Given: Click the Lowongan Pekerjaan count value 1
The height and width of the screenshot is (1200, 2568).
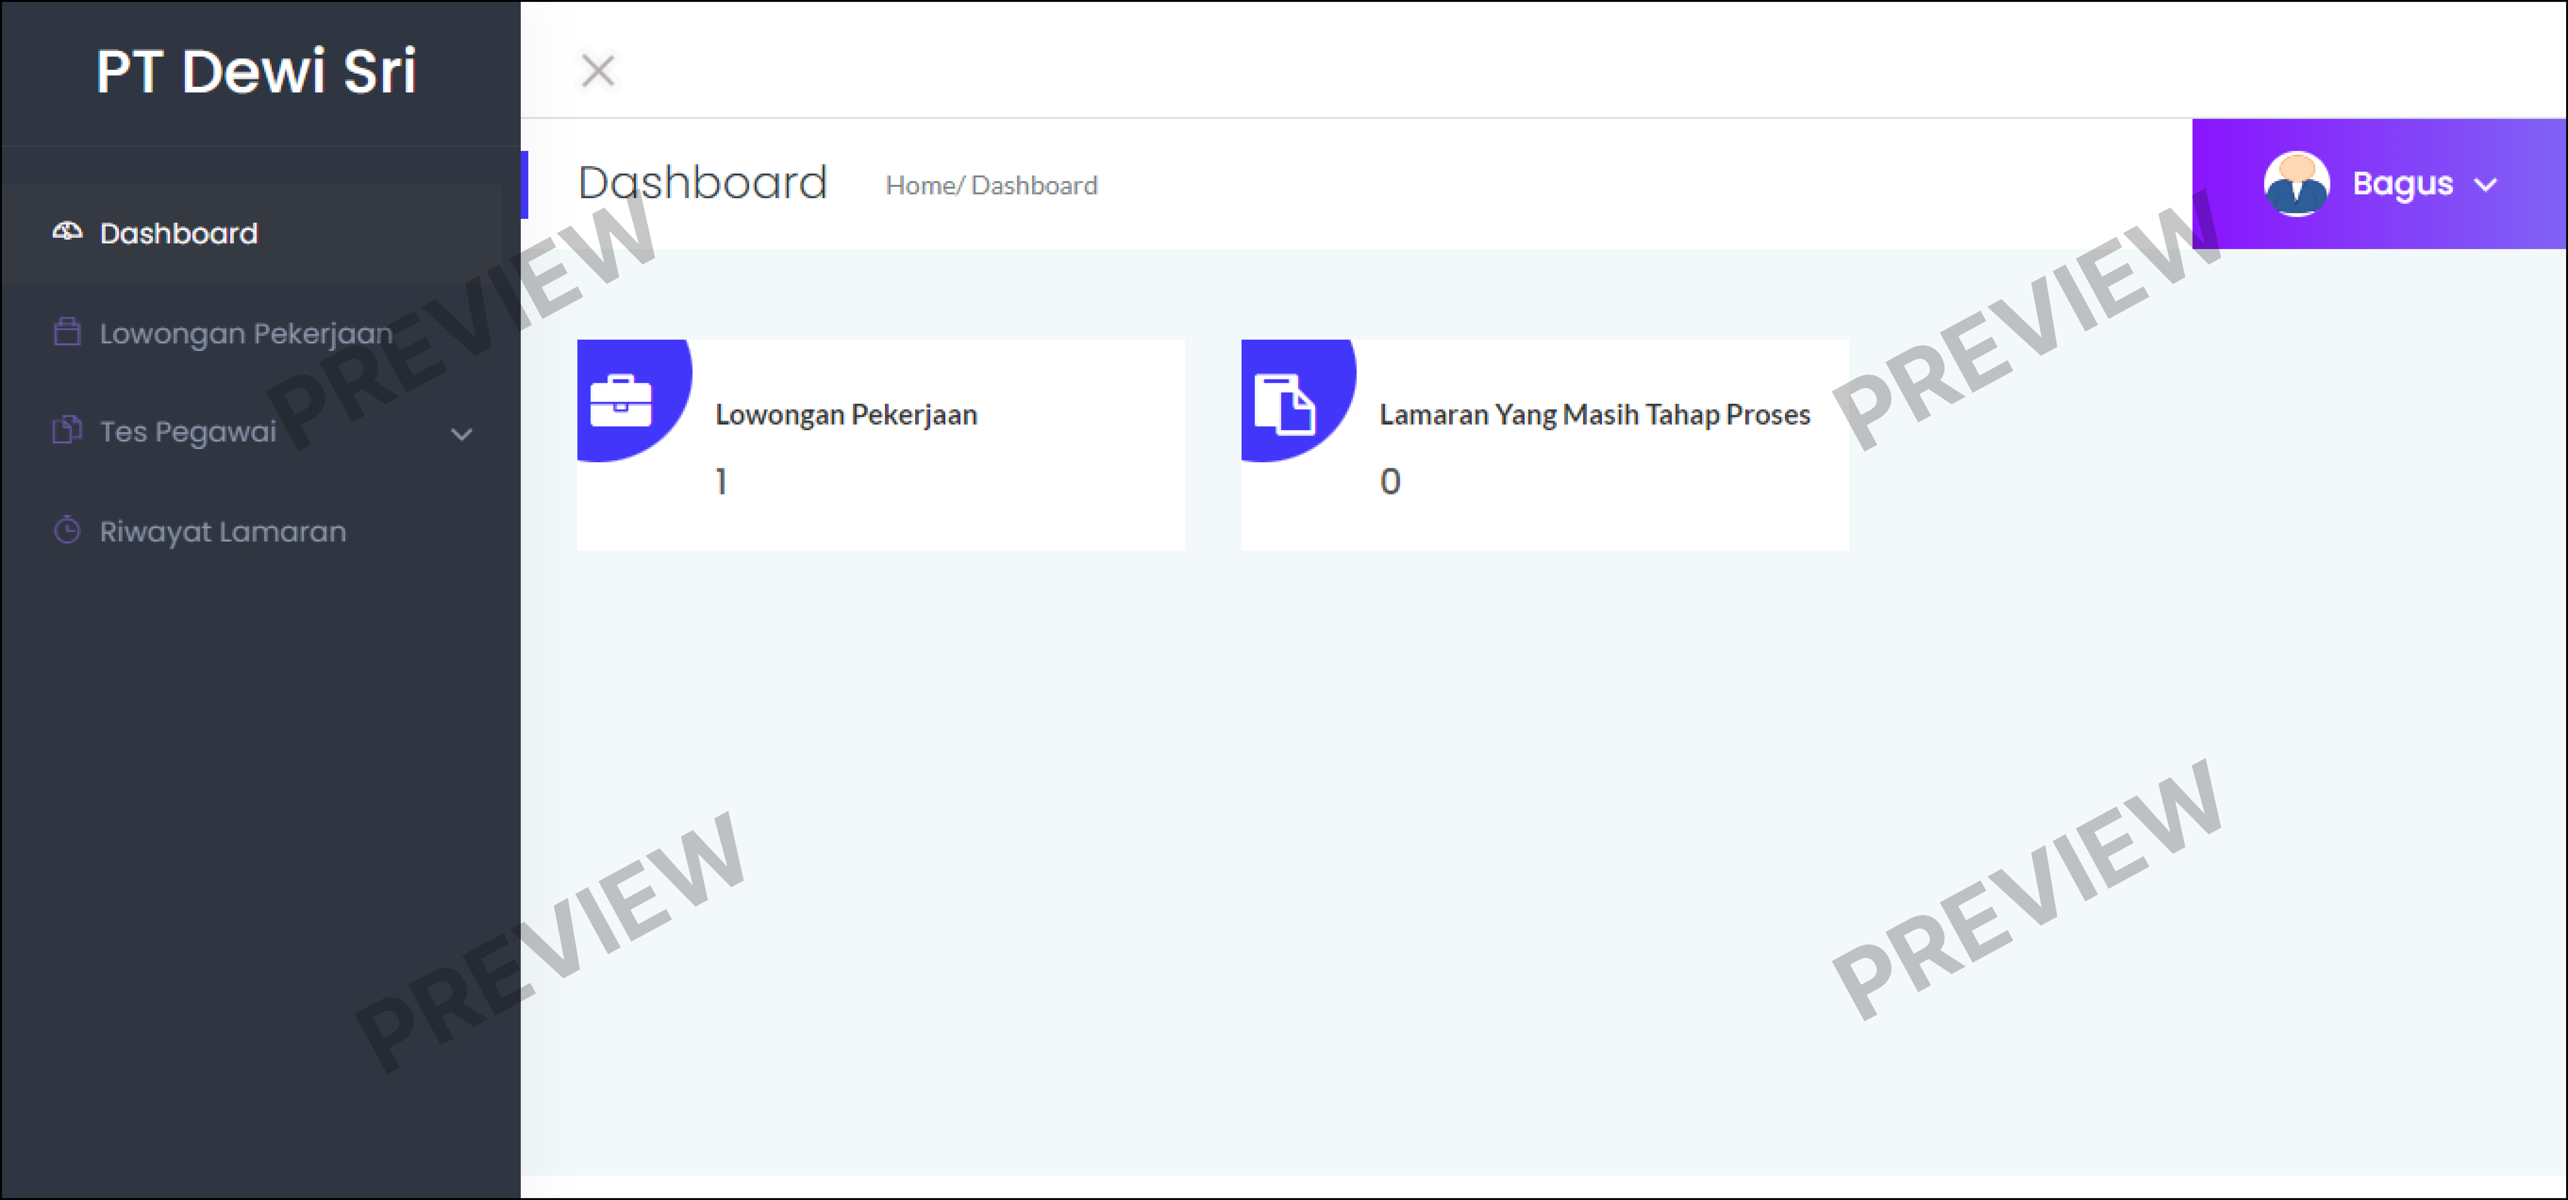Looking at the screenshot, I should tap(721, 482).
